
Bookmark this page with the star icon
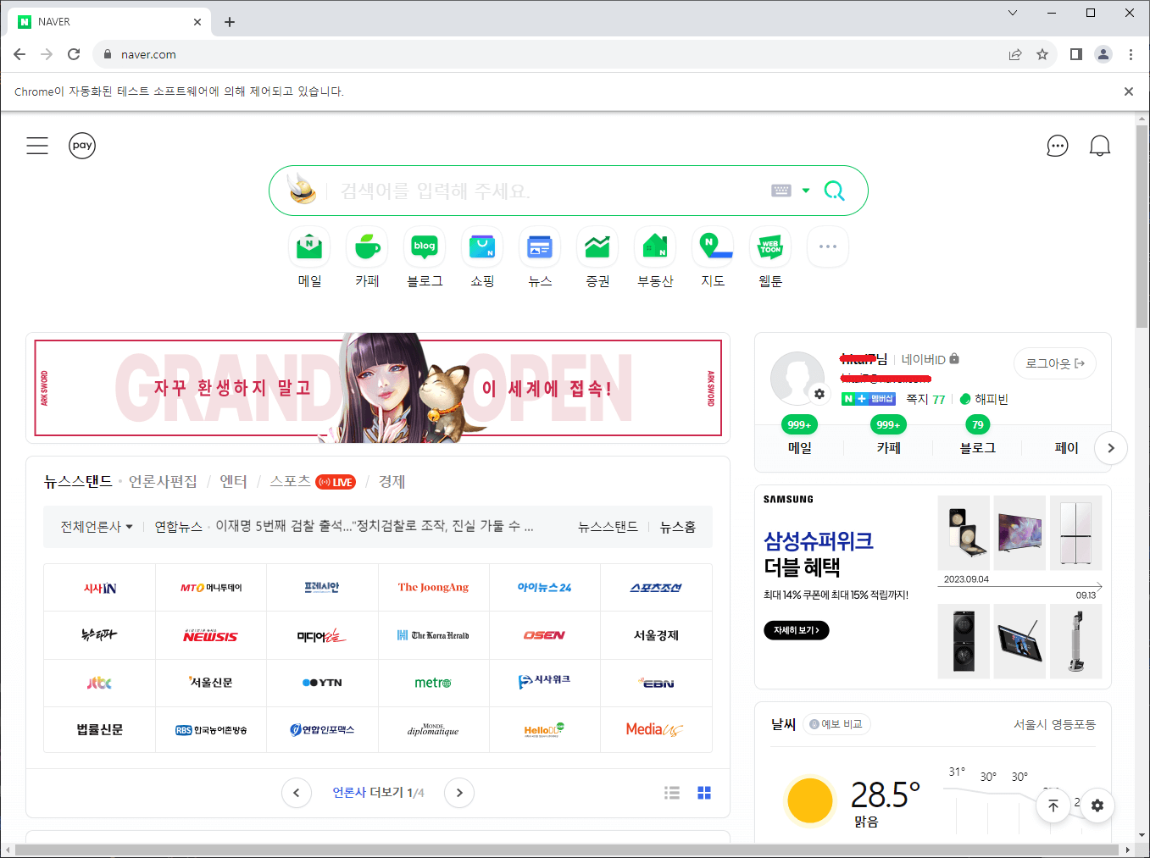coord(1042,54)
